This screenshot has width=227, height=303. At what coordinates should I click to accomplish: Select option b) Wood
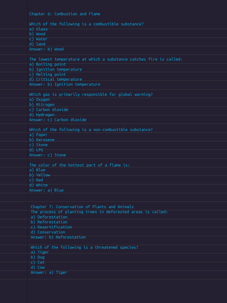pos(37,34)
